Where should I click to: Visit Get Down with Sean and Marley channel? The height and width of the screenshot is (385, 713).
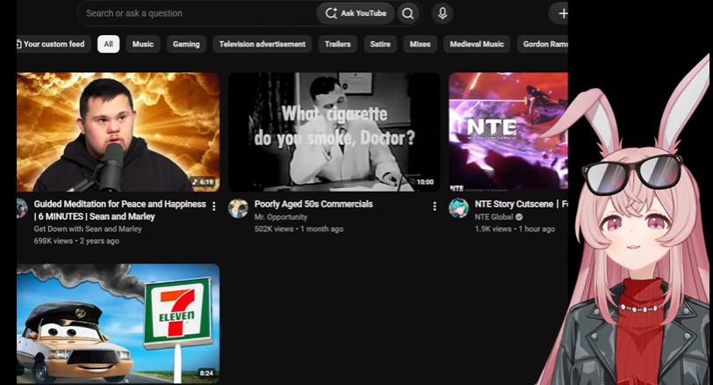[x=88, y=229]
